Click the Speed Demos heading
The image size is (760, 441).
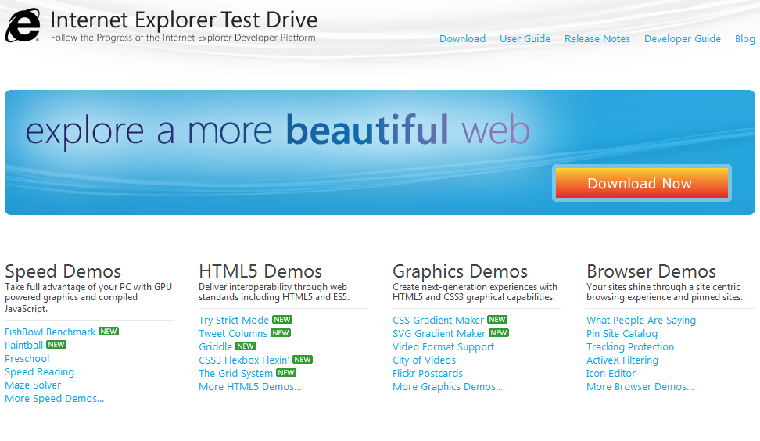(x=63, y=271)
